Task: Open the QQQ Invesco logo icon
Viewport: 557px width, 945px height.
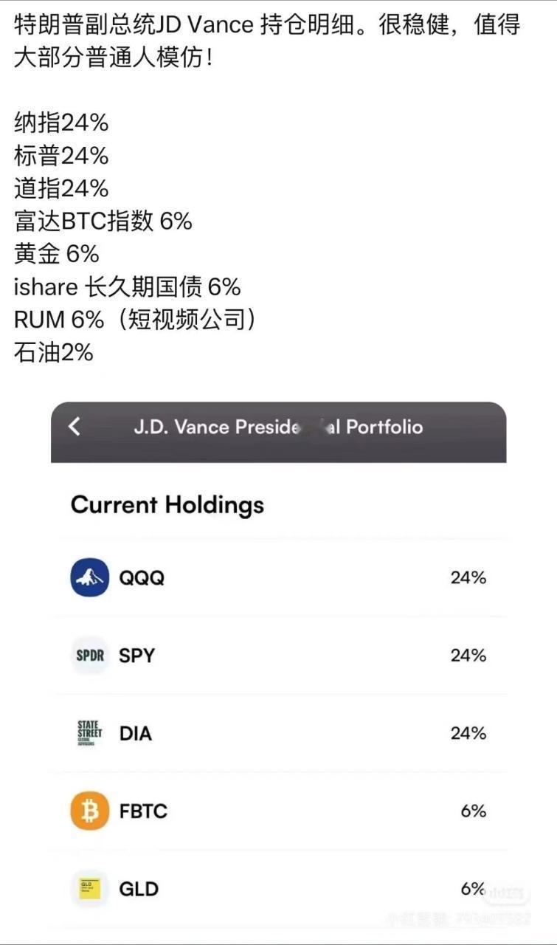Action: point(90,577)
